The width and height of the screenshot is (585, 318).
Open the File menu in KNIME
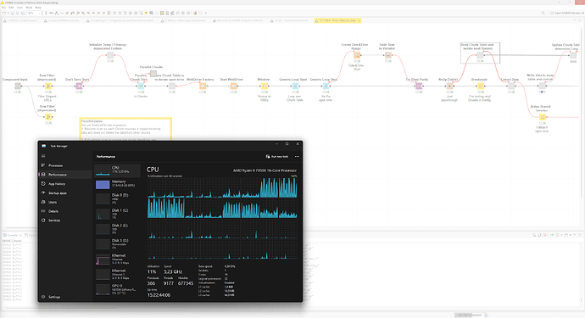coord(3,8)
